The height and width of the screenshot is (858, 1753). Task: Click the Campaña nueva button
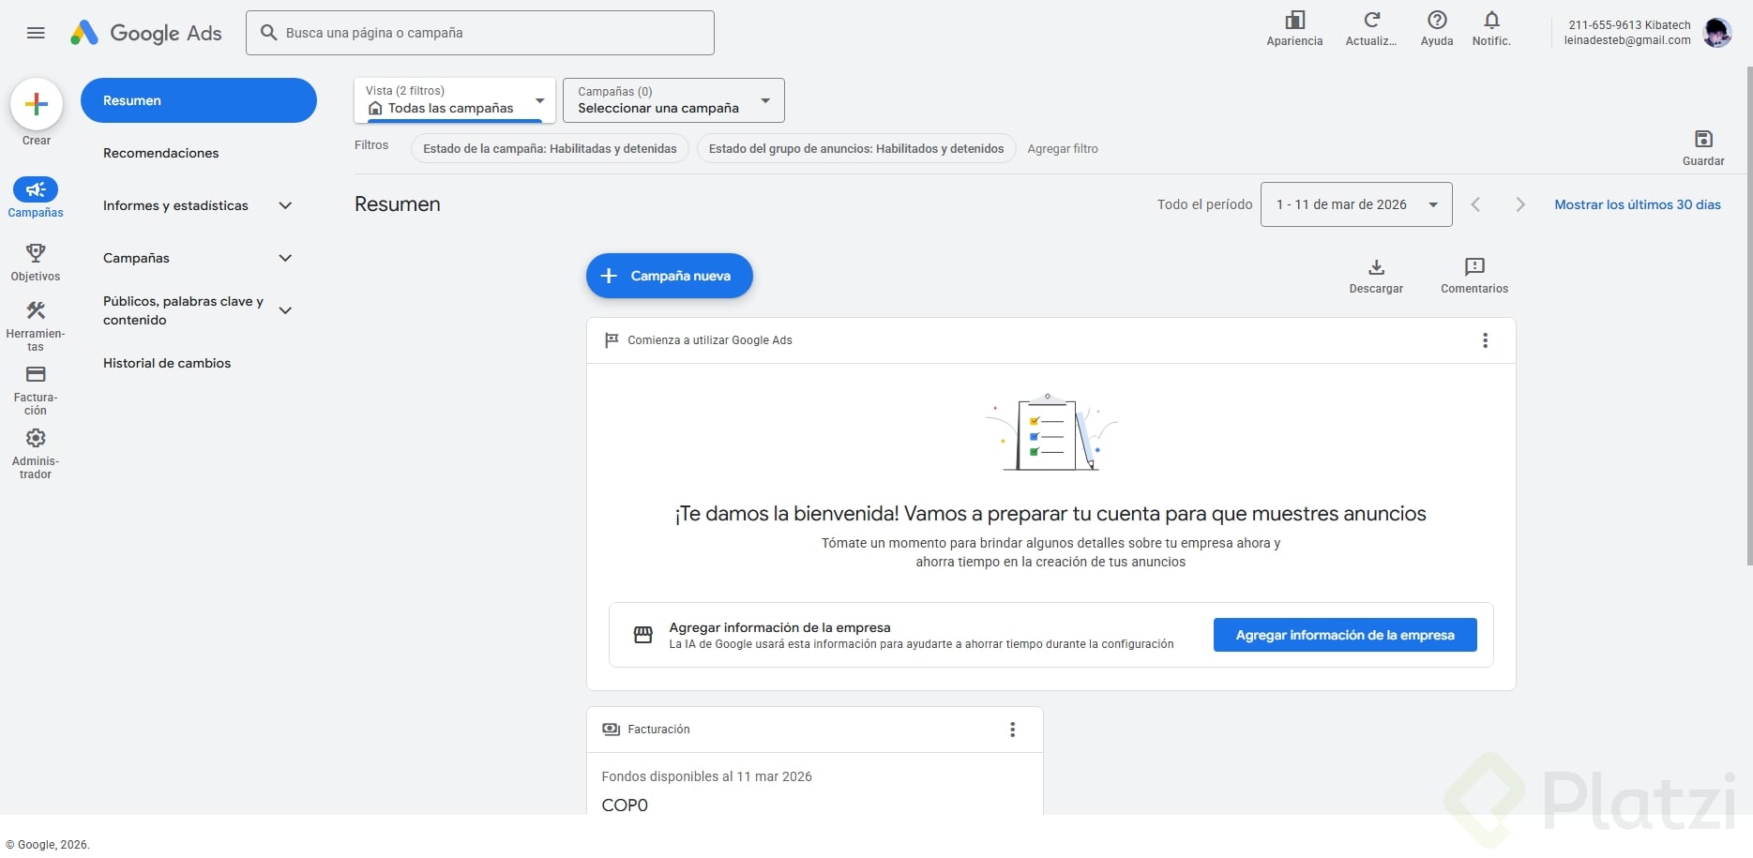pos(670,276)
